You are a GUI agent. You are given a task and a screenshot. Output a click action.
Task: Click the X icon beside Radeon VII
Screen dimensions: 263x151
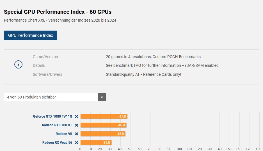coord(76,134)
